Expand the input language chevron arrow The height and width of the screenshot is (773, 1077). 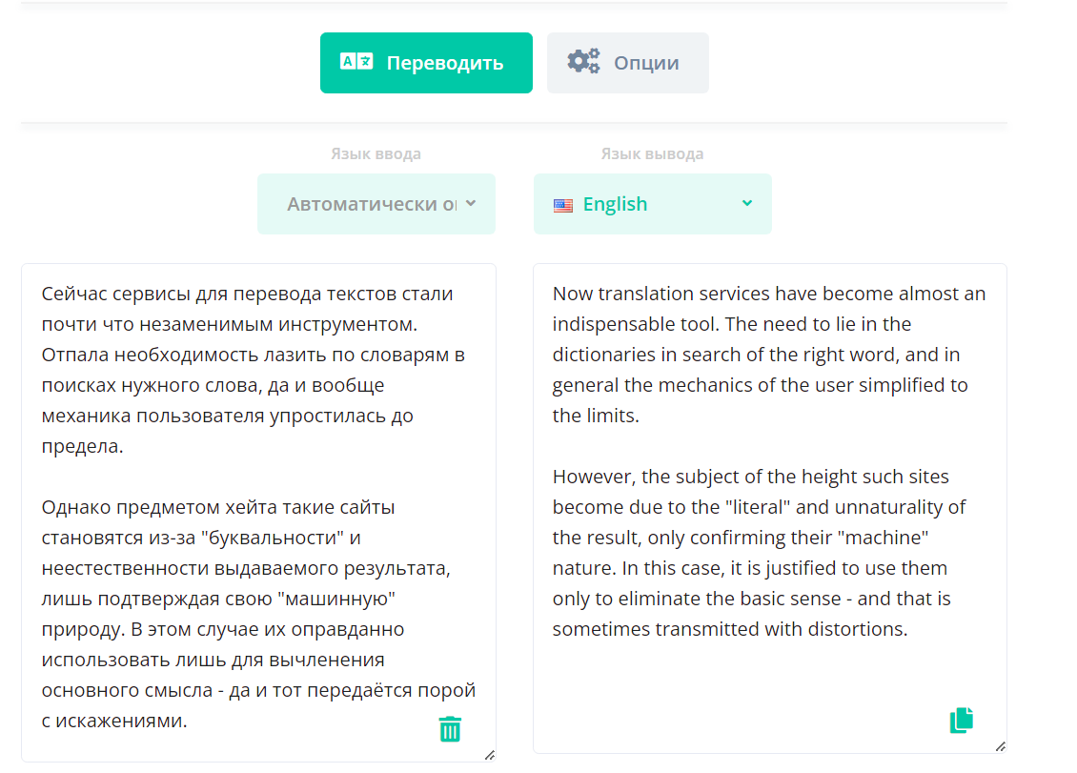(471, 203)
